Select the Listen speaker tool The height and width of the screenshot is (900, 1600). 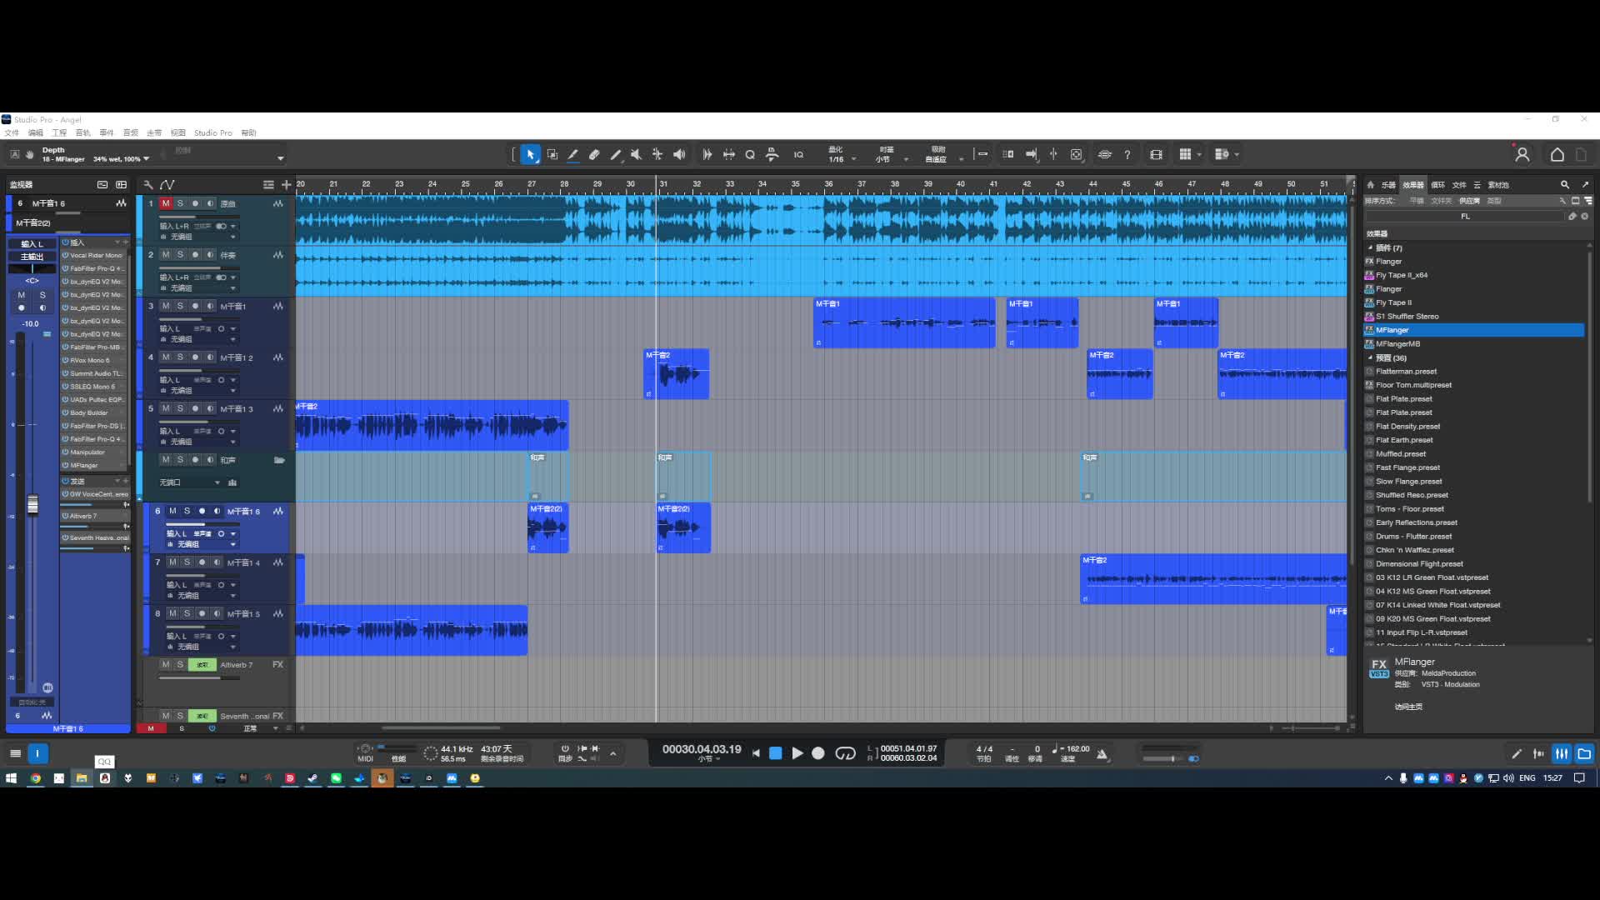679,154
